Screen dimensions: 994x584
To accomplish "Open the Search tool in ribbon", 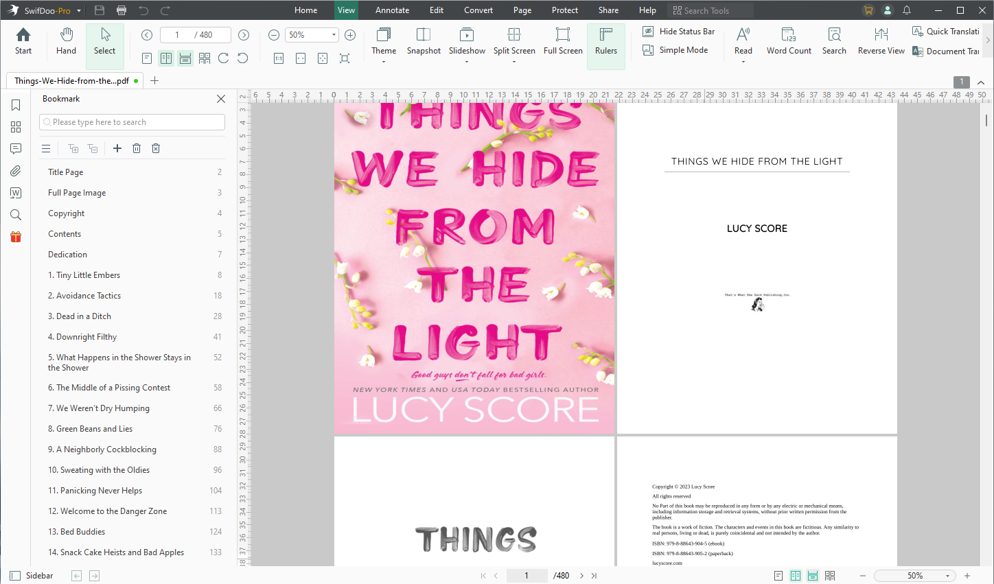I will pyautogui.click(x=834, y=41).
